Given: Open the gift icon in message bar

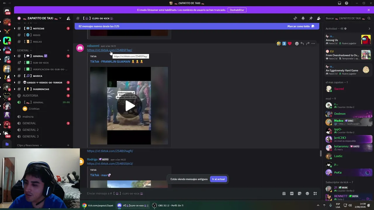Looking at the screenshot, I should [x=284, y=193].
